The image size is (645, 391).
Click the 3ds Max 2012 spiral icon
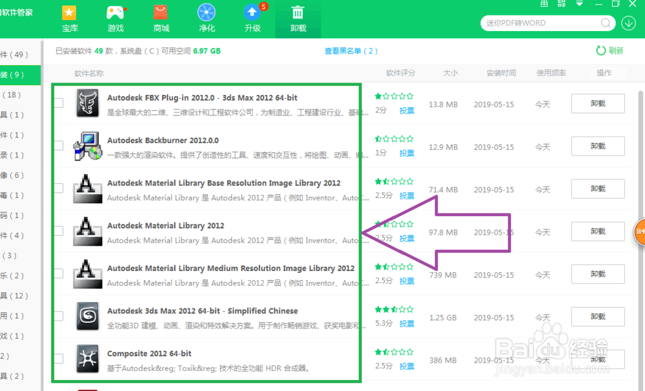click(88, 316)
